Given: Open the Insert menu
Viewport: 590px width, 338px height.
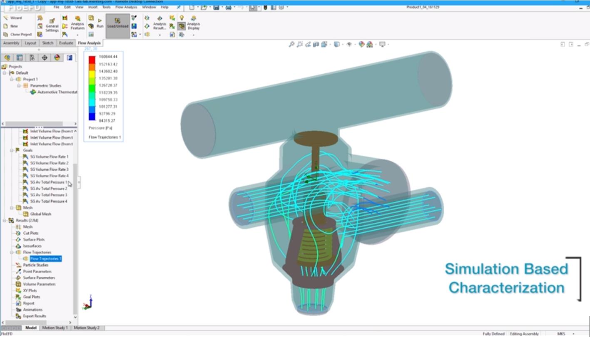Looking at the screenshot, I should pos(92,7).
